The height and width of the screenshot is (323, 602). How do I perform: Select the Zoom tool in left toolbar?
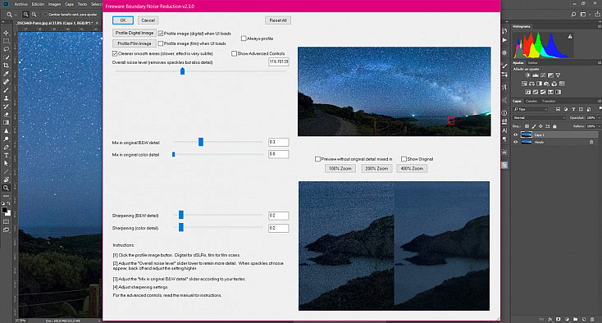tap(6, 188)
